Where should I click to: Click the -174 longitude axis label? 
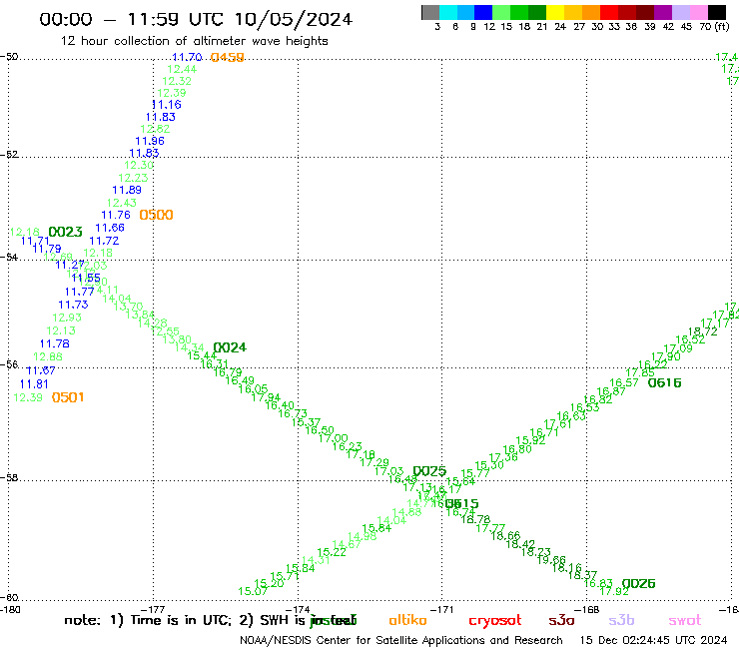298,609
